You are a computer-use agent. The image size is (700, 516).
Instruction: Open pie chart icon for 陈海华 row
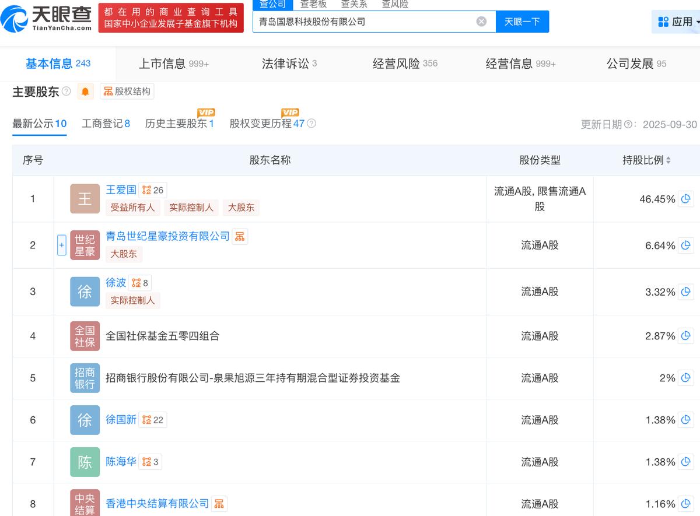[x=686, y=462]
